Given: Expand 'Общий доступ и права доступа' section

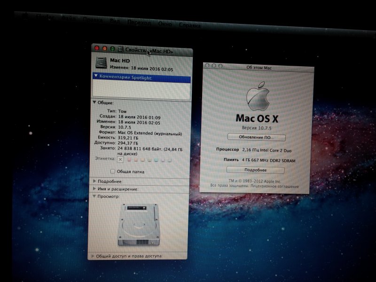Looking at the screenshot, I should coord(93,256).
